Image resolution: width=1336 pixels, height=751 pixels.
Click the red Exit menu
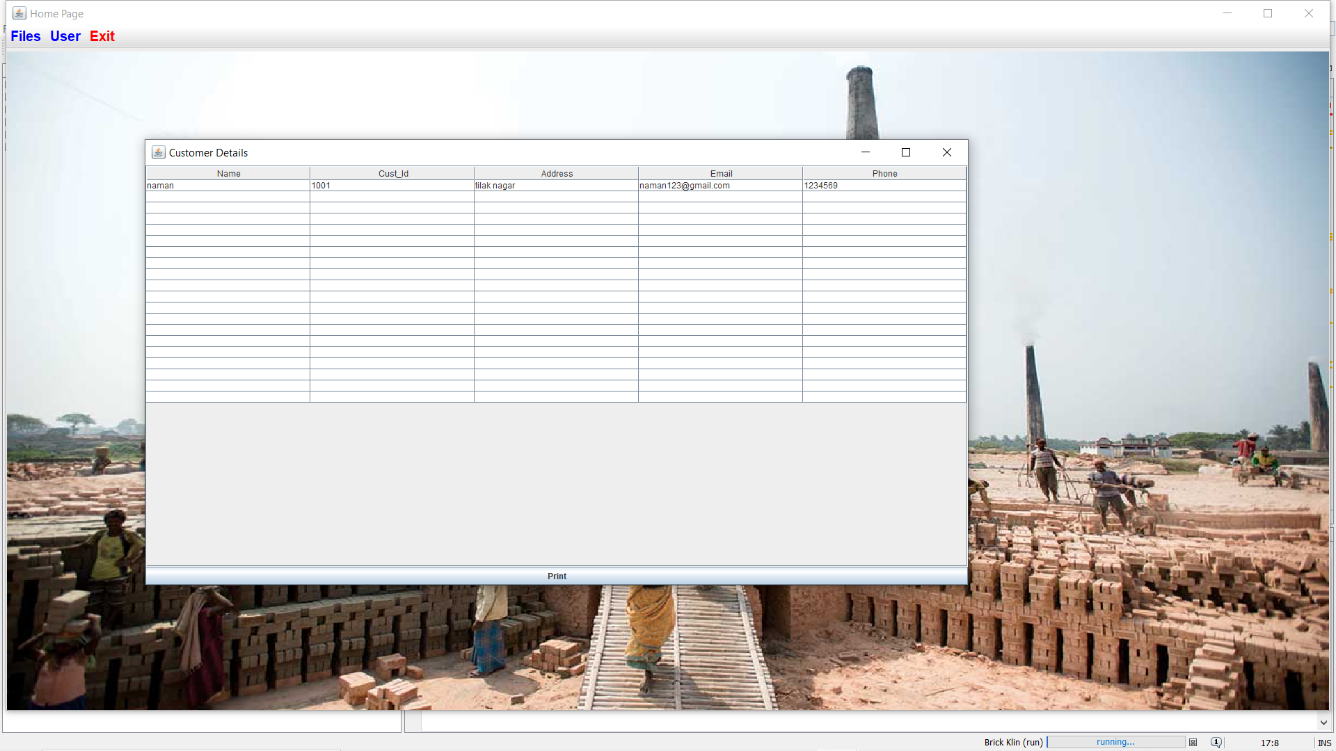pyautogui.click(x=102, y=36)
